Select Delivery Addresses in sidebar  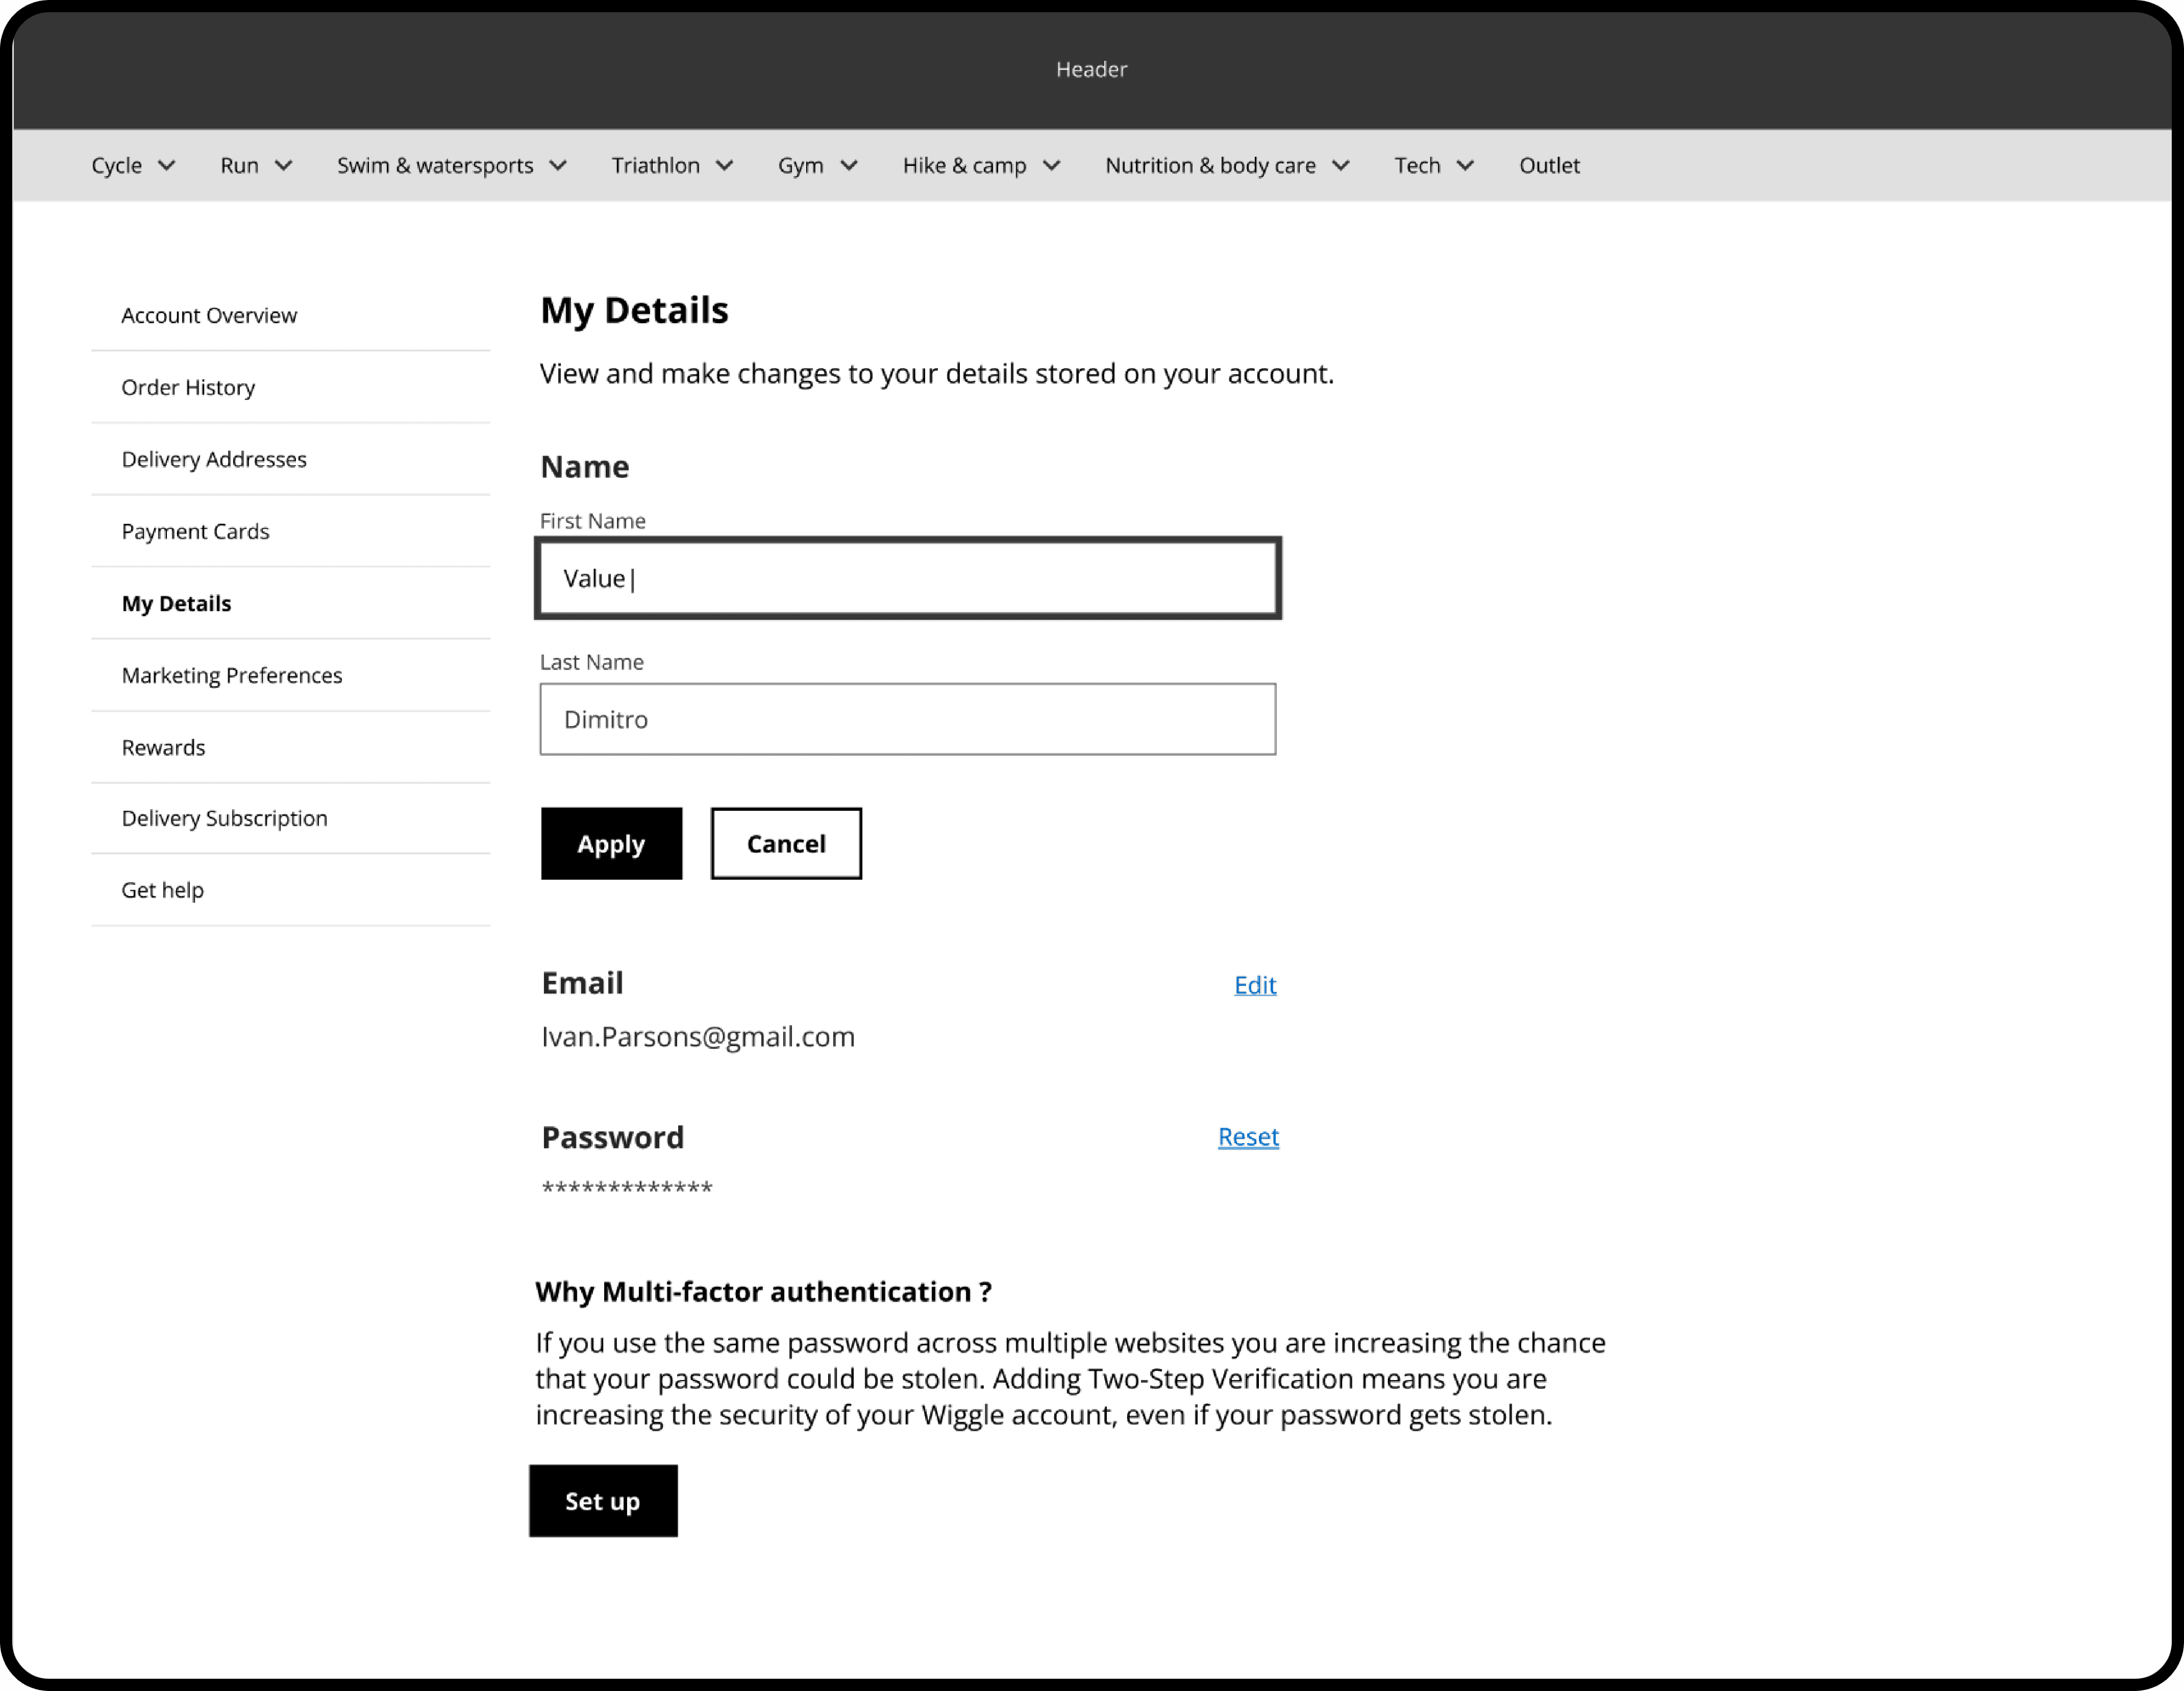214,460
